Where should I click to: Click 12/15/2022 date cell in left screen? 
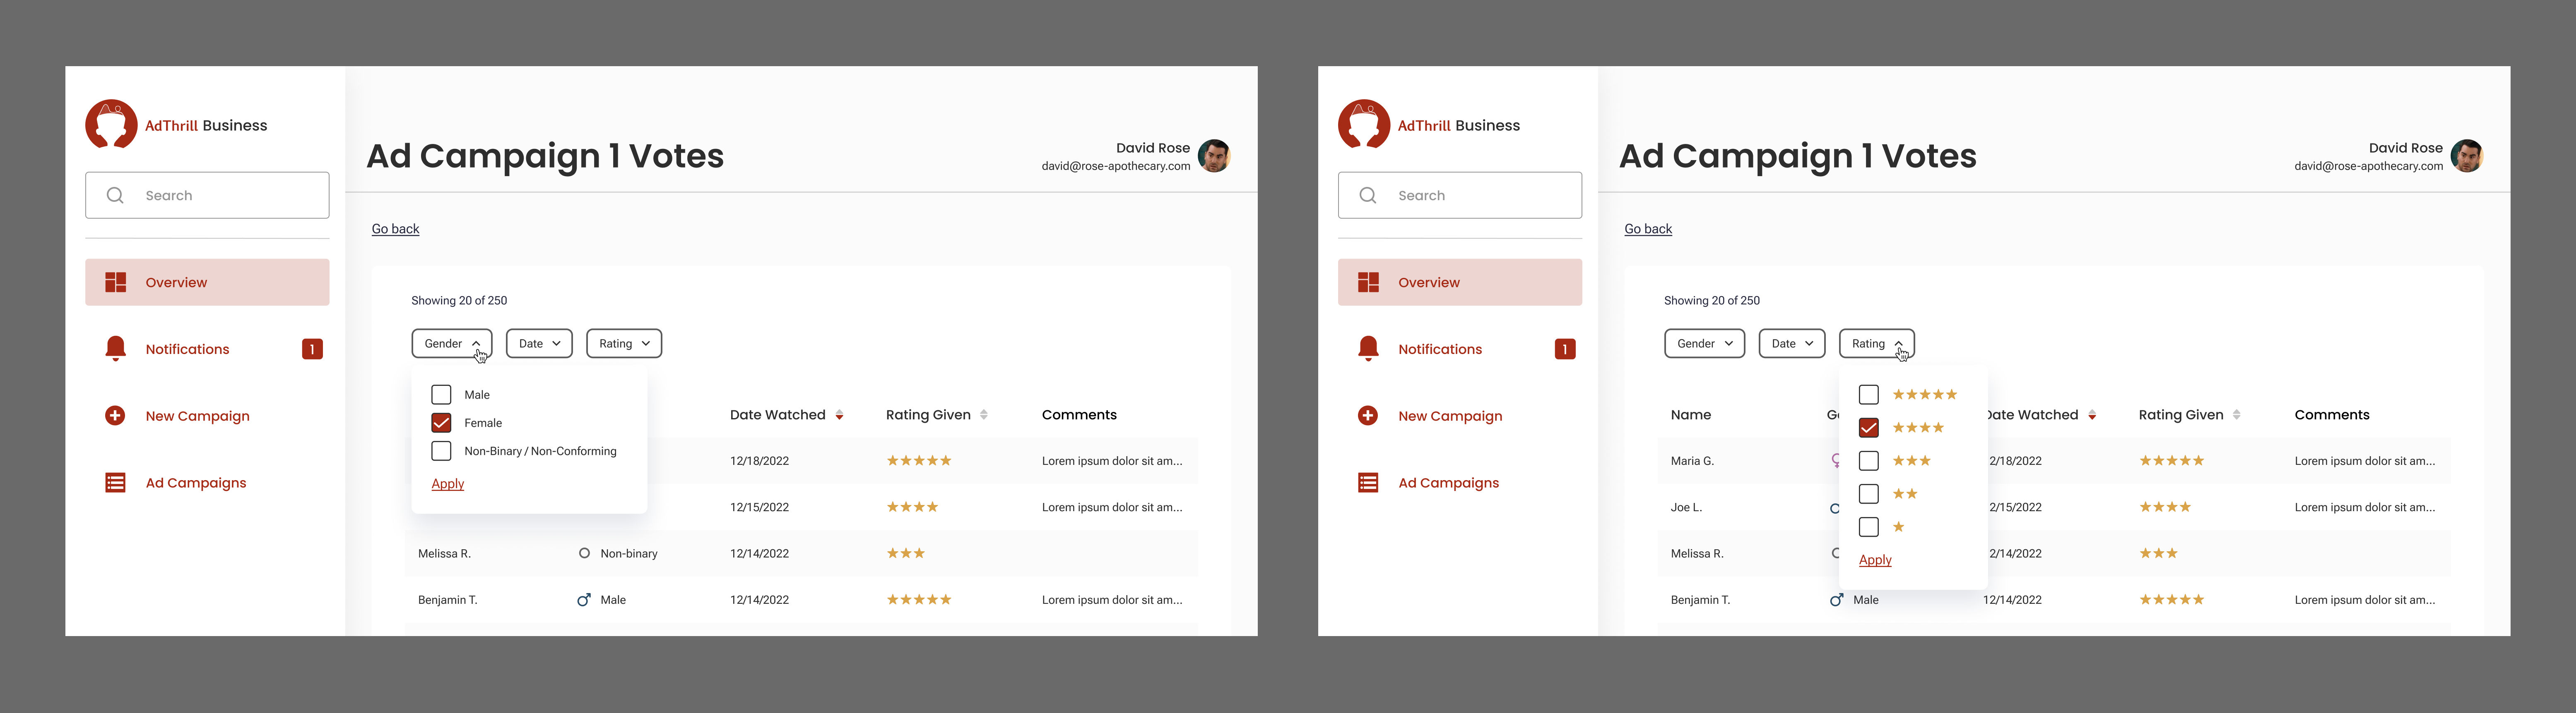coord(759,507)
